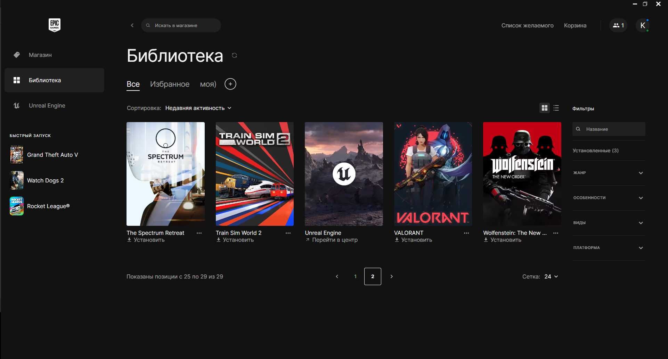Go to previous page arrow
The image size is (668, 359).
click(337, 276)
